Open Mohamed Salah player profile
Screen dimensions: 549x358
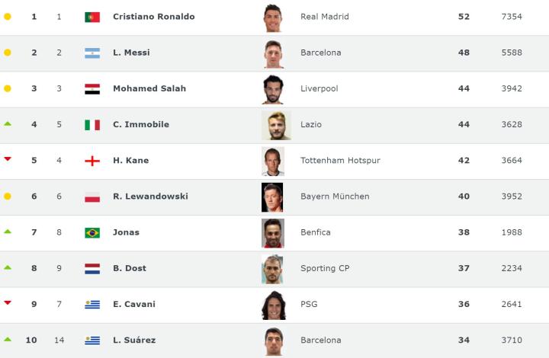pos(149,88)
